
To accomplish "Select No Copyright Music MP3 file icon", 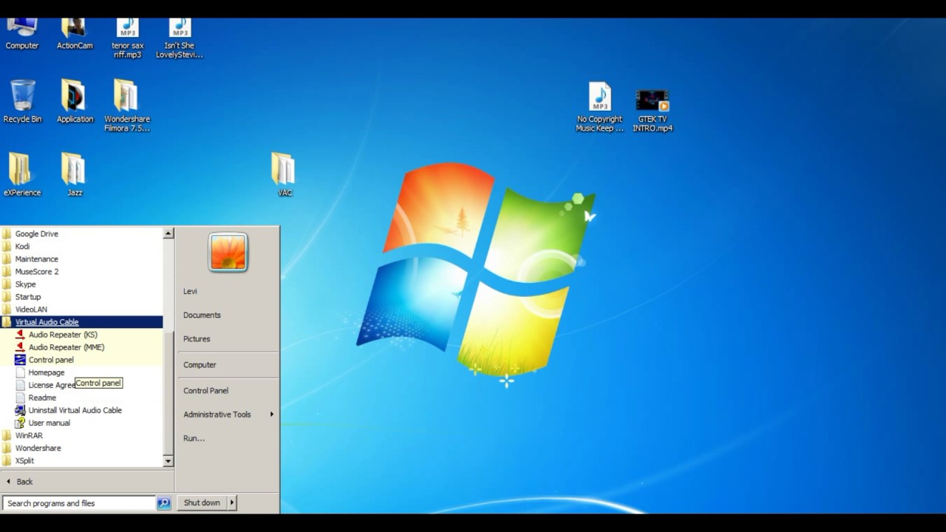I will click(599, 107).
